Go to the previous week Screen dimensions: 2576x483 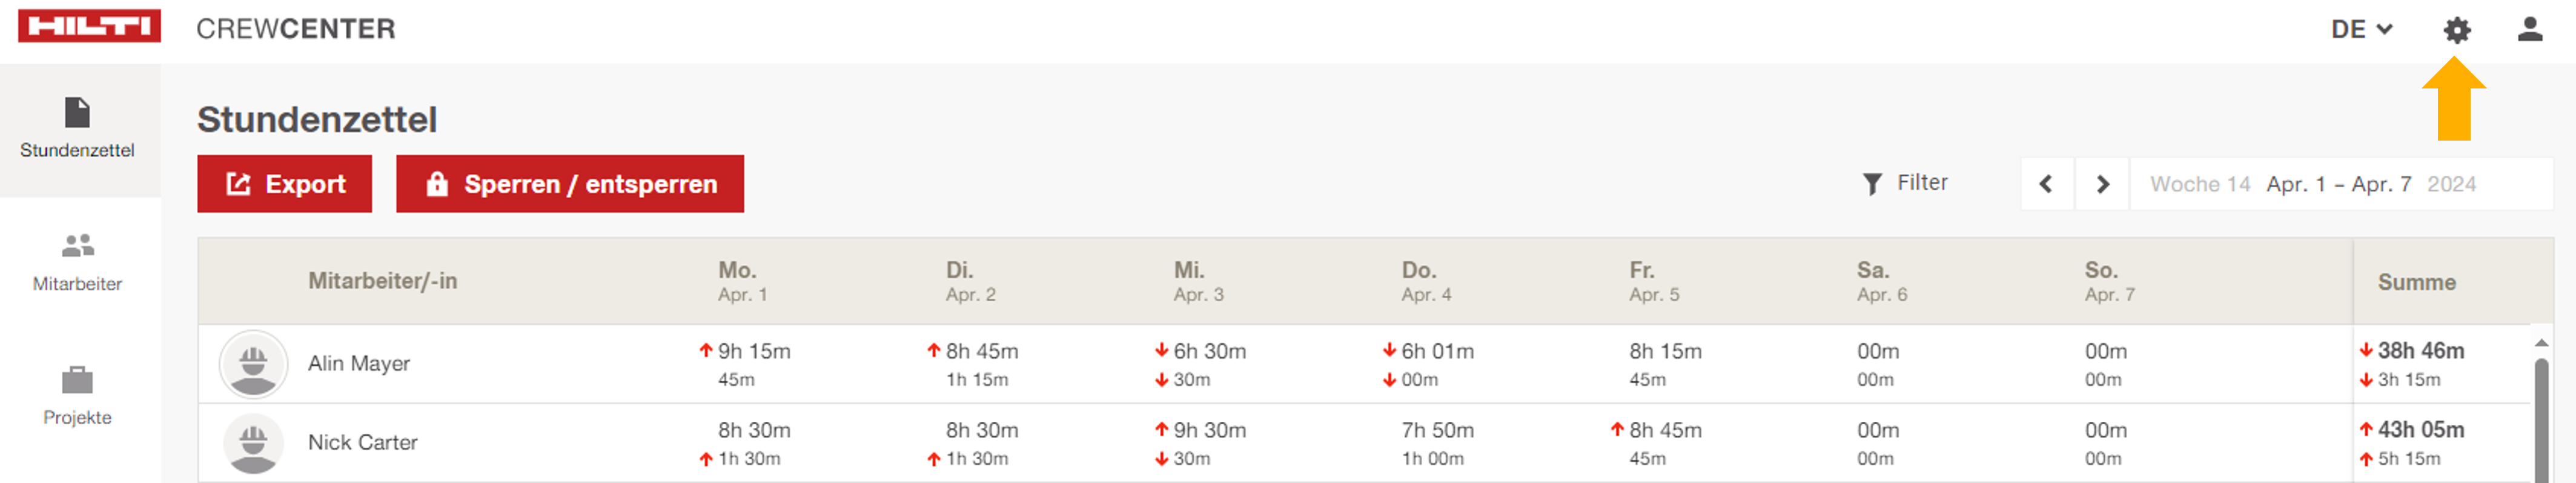coord(2046,184)
